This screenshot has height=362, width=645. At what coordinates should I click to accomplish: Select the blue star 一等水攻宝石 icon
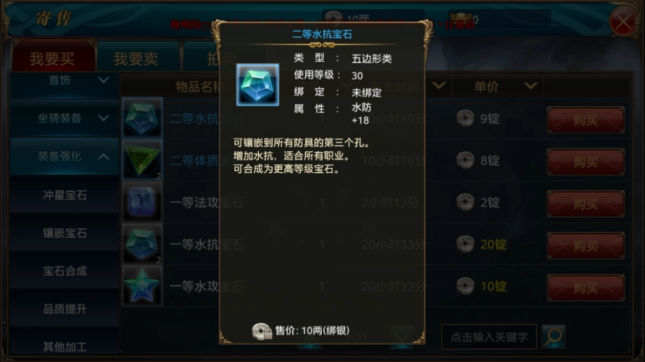tap(142, 286)
